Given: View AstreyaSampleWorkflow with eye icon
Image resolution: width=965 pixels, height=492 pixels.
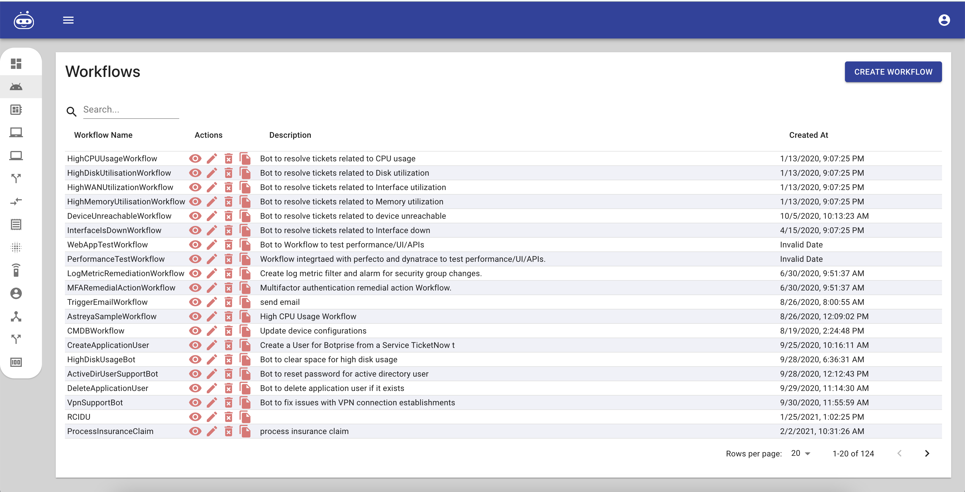Looking at the screenshot, I should 195,316.
